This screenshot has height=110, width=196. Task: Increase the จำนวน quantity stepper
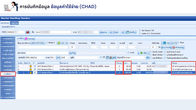pos(76,46)
